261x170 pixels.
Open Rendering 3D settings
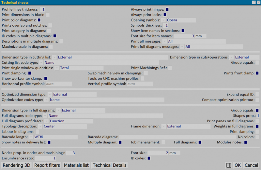pyautogui.click(x=17, y=165)
